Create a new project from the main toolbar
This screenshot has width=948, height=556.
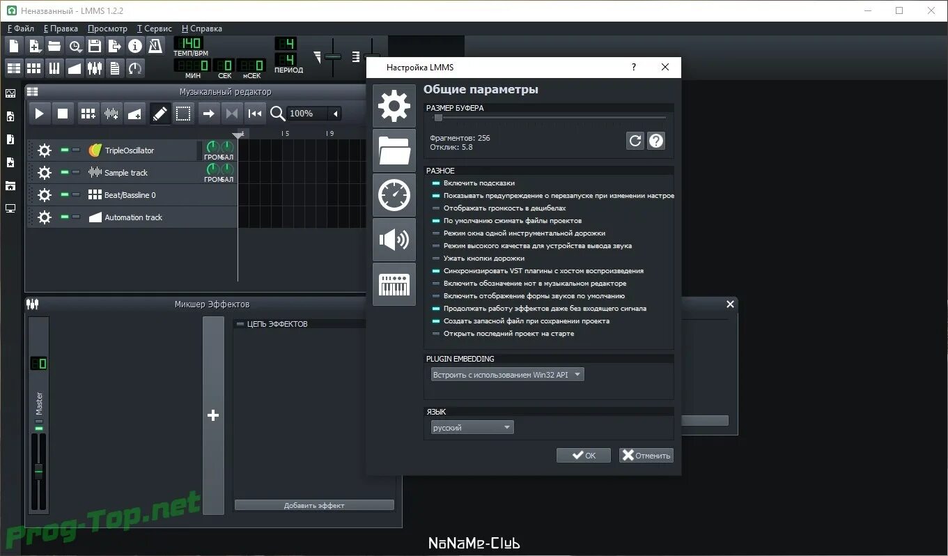click(x=14, y=46)
